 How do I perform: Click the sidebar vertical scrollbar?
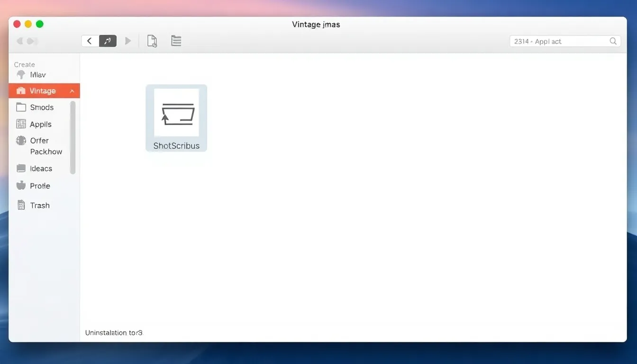73,137
